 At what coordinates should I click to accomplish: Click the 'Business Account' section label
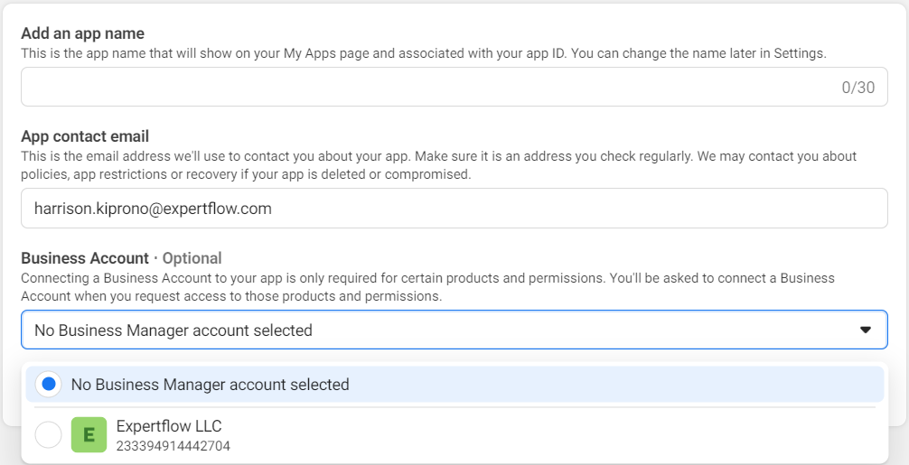[x=85, y=258]
